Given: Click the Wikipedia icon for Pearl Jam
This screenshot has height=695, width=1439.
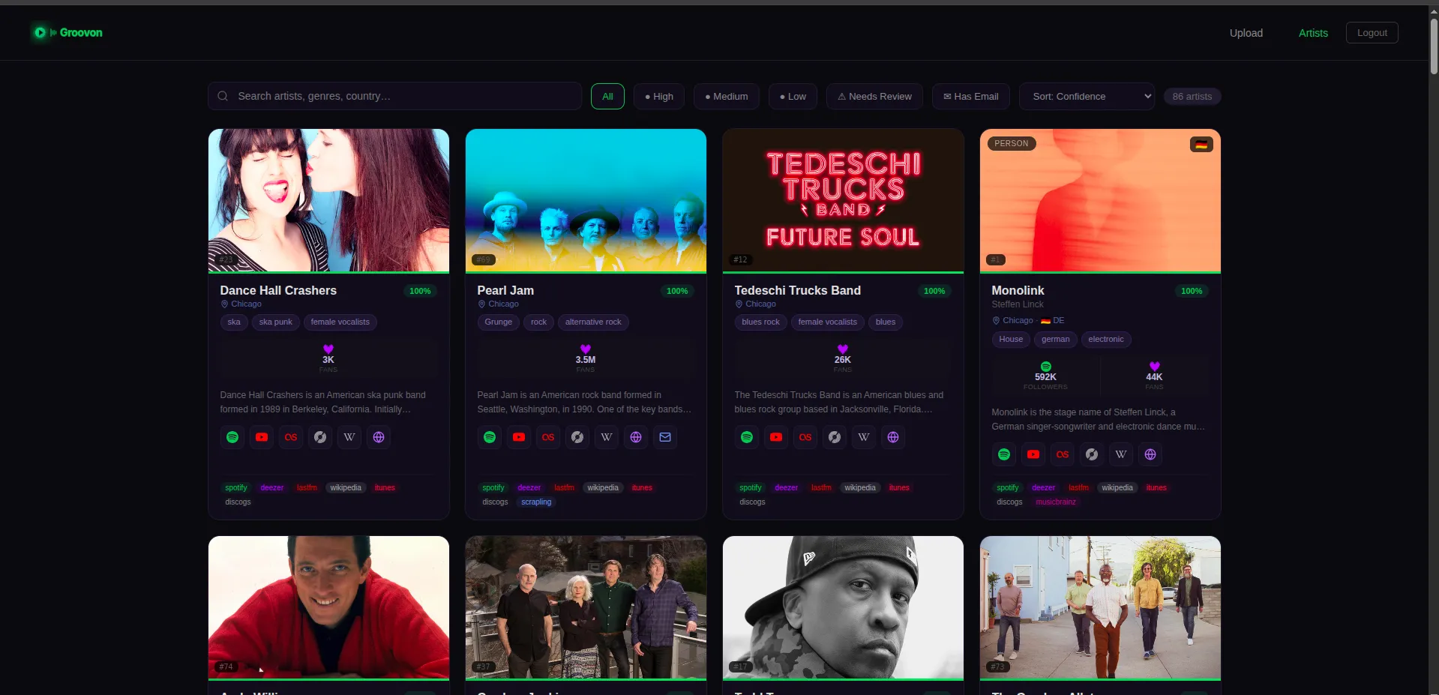Looking at the screenshot, I should [x=607, y=437].
